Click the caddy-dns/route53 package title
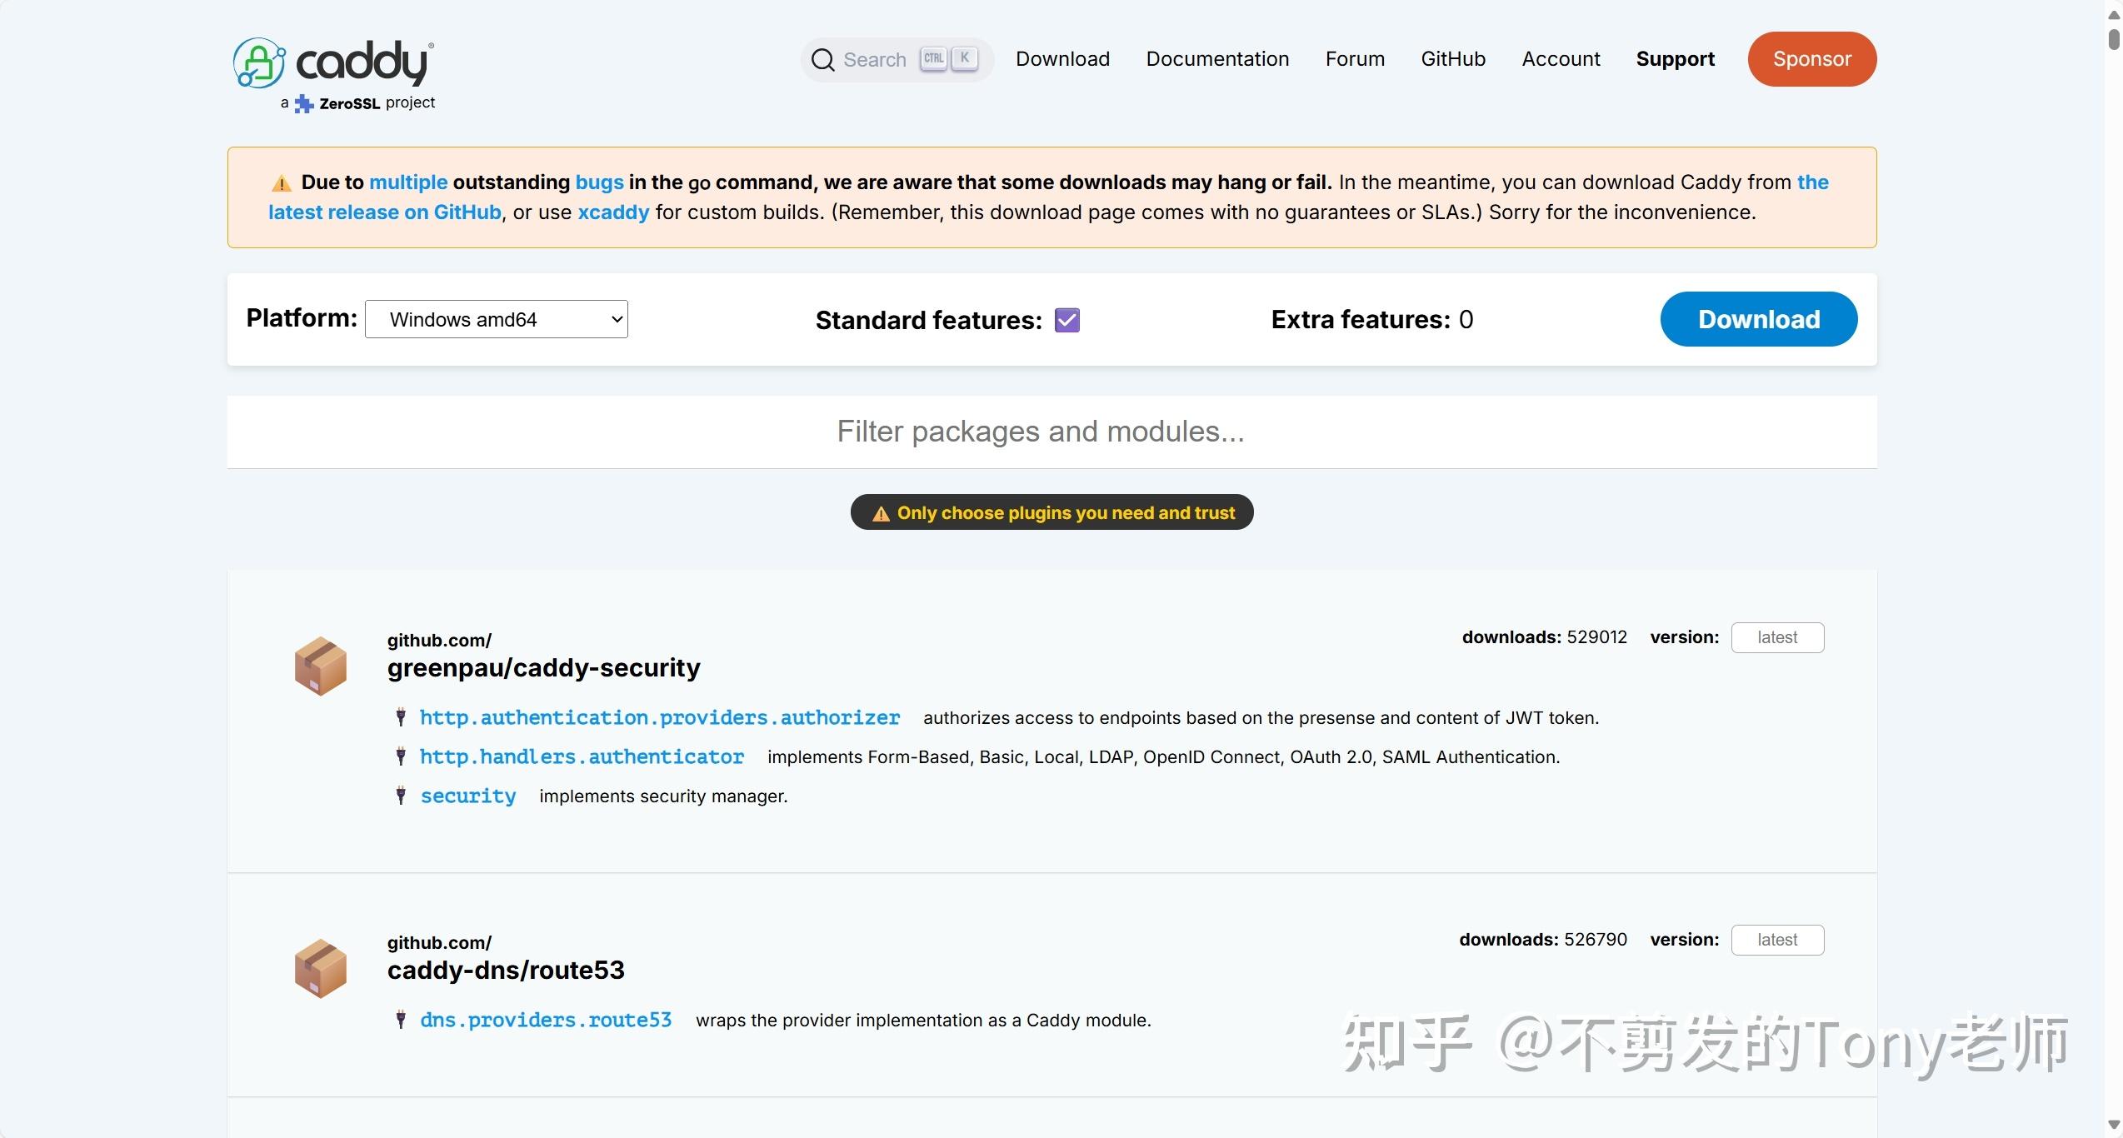The height and width of the screenshot is (1138, 2123). 506,970
